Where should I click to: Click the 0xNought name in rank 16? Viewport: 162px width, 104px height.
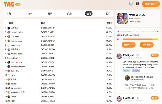click(x=18, y=92)
